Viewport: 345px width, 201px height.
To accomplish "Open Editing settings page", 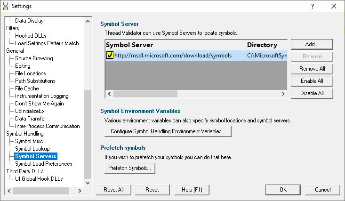I will click(x=23, y=66).
